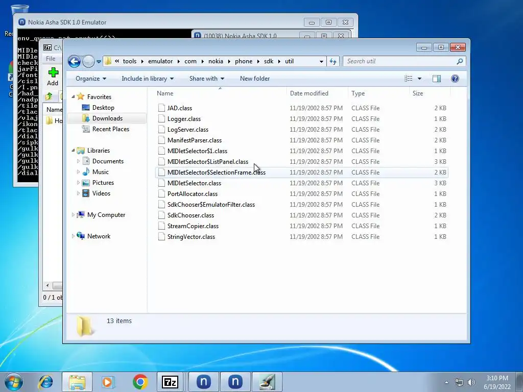Select the StringVector.class file icon

(x=161, y=237)
